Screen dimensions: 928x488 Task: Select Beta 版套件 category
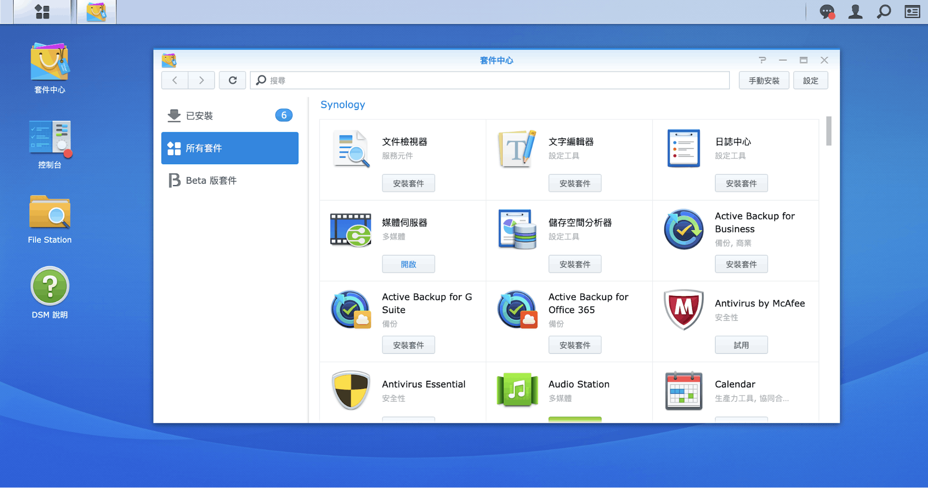(230, 180)
